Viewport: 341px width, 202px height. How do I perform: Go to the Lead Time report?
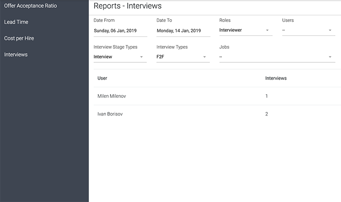click(16, 22)
